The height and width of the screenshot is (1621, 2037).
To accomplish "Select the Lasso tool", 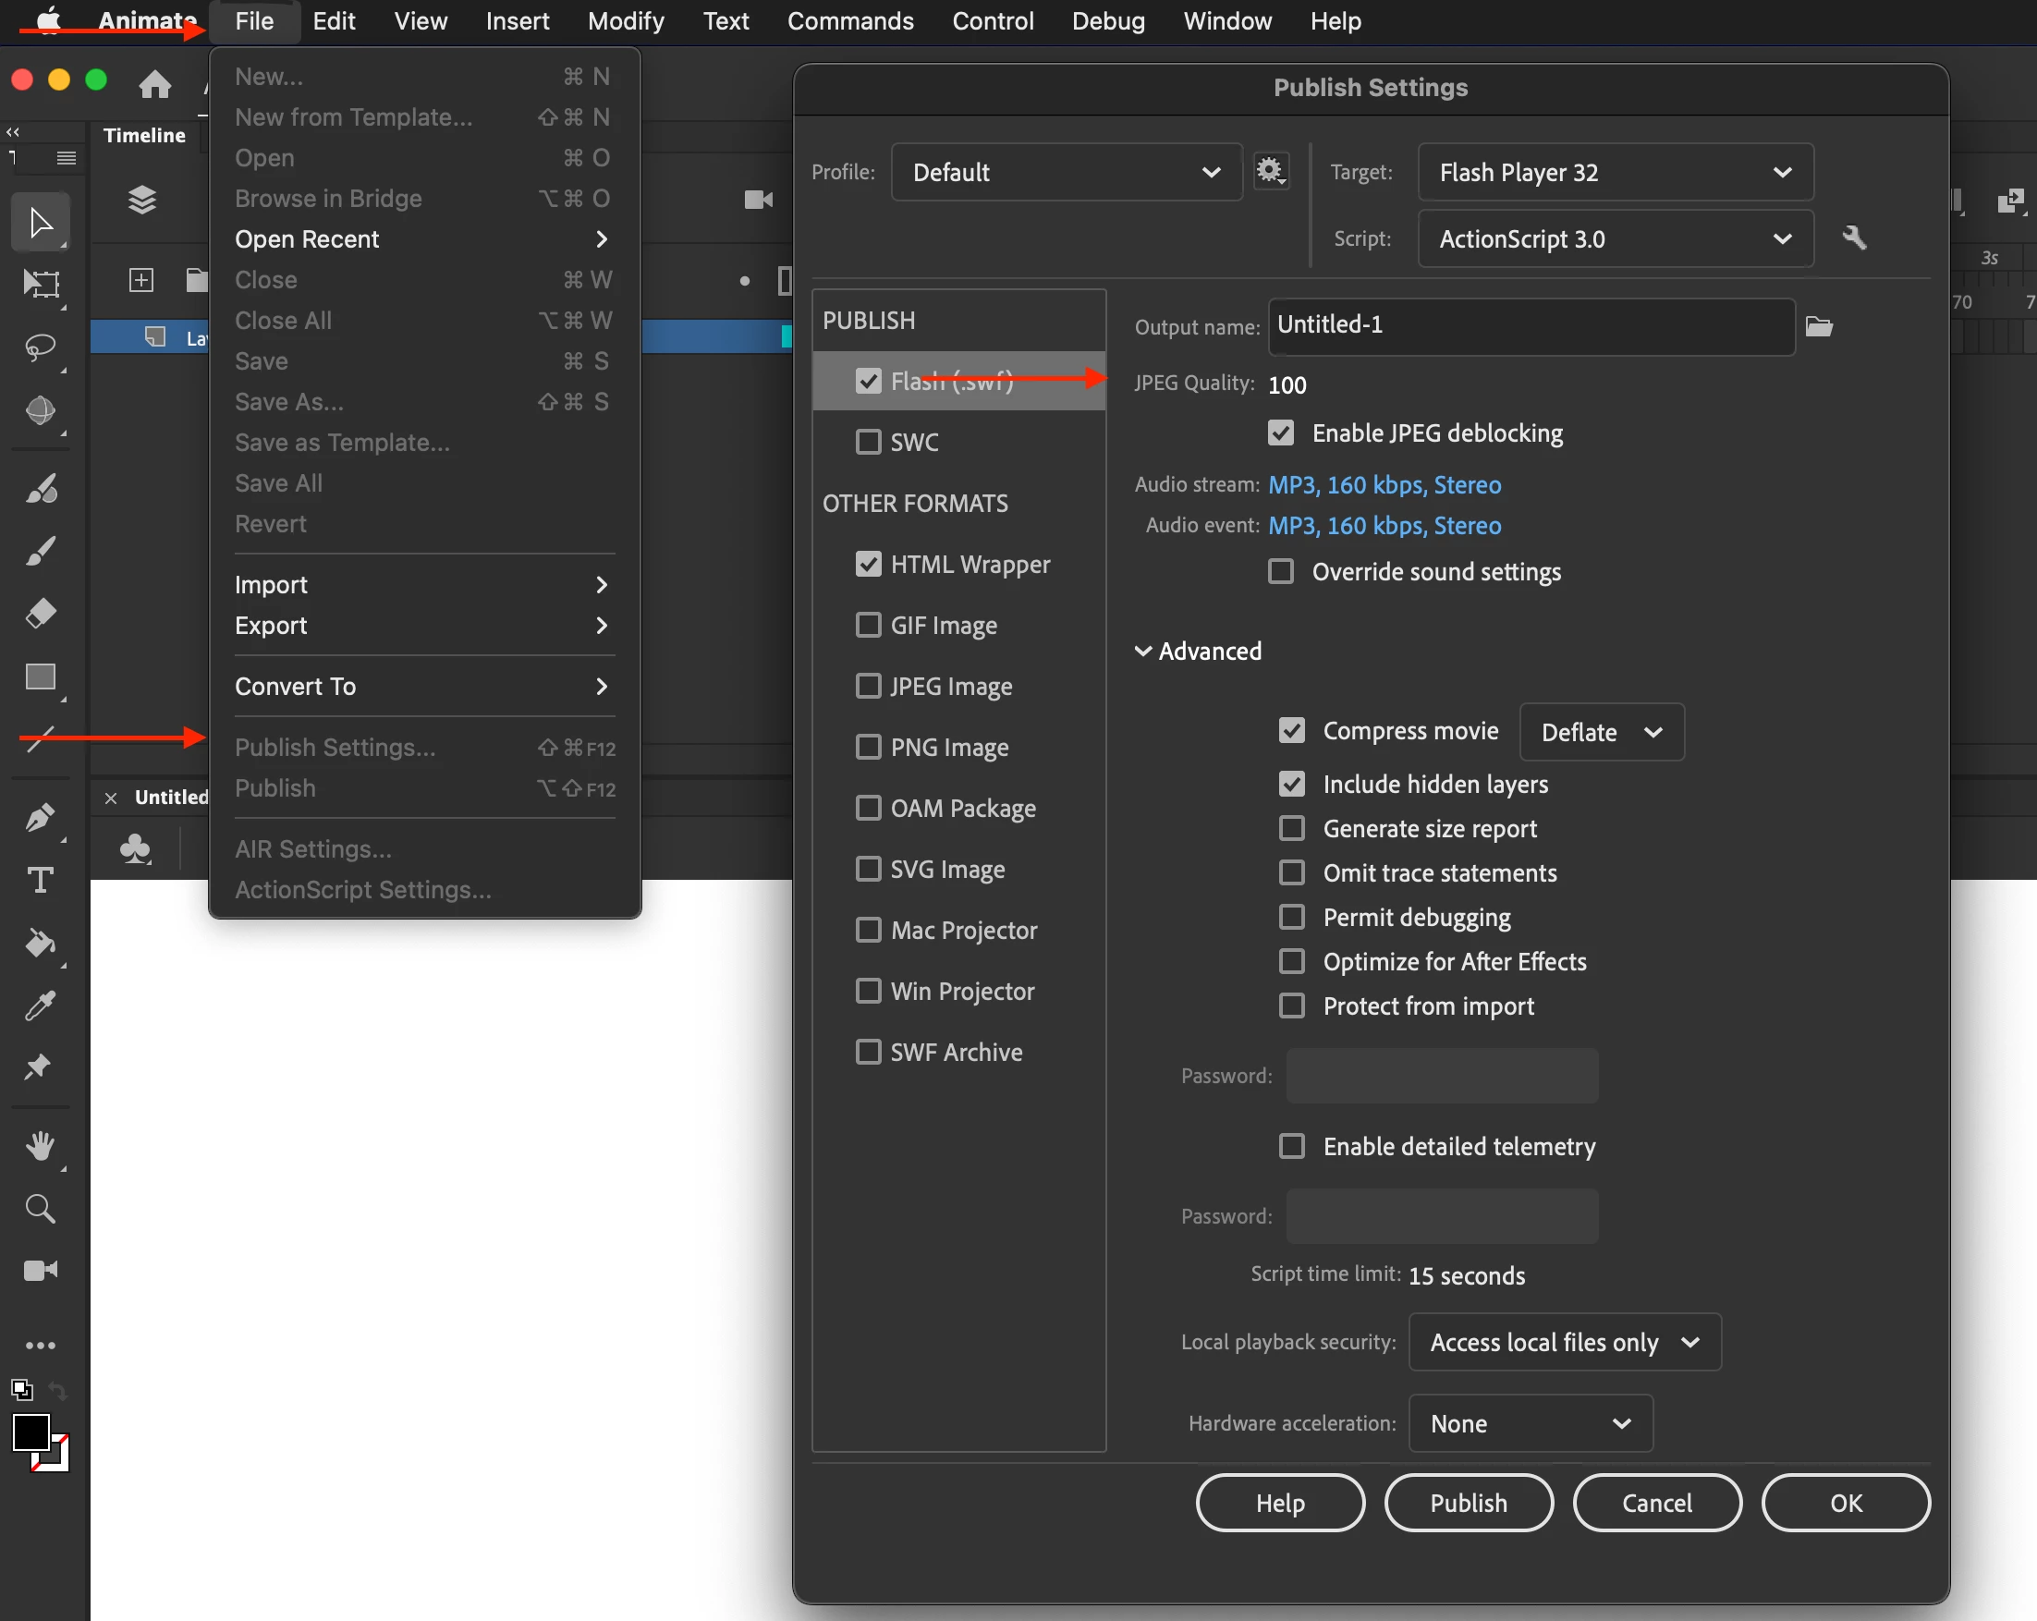I will tap(40, 347).
